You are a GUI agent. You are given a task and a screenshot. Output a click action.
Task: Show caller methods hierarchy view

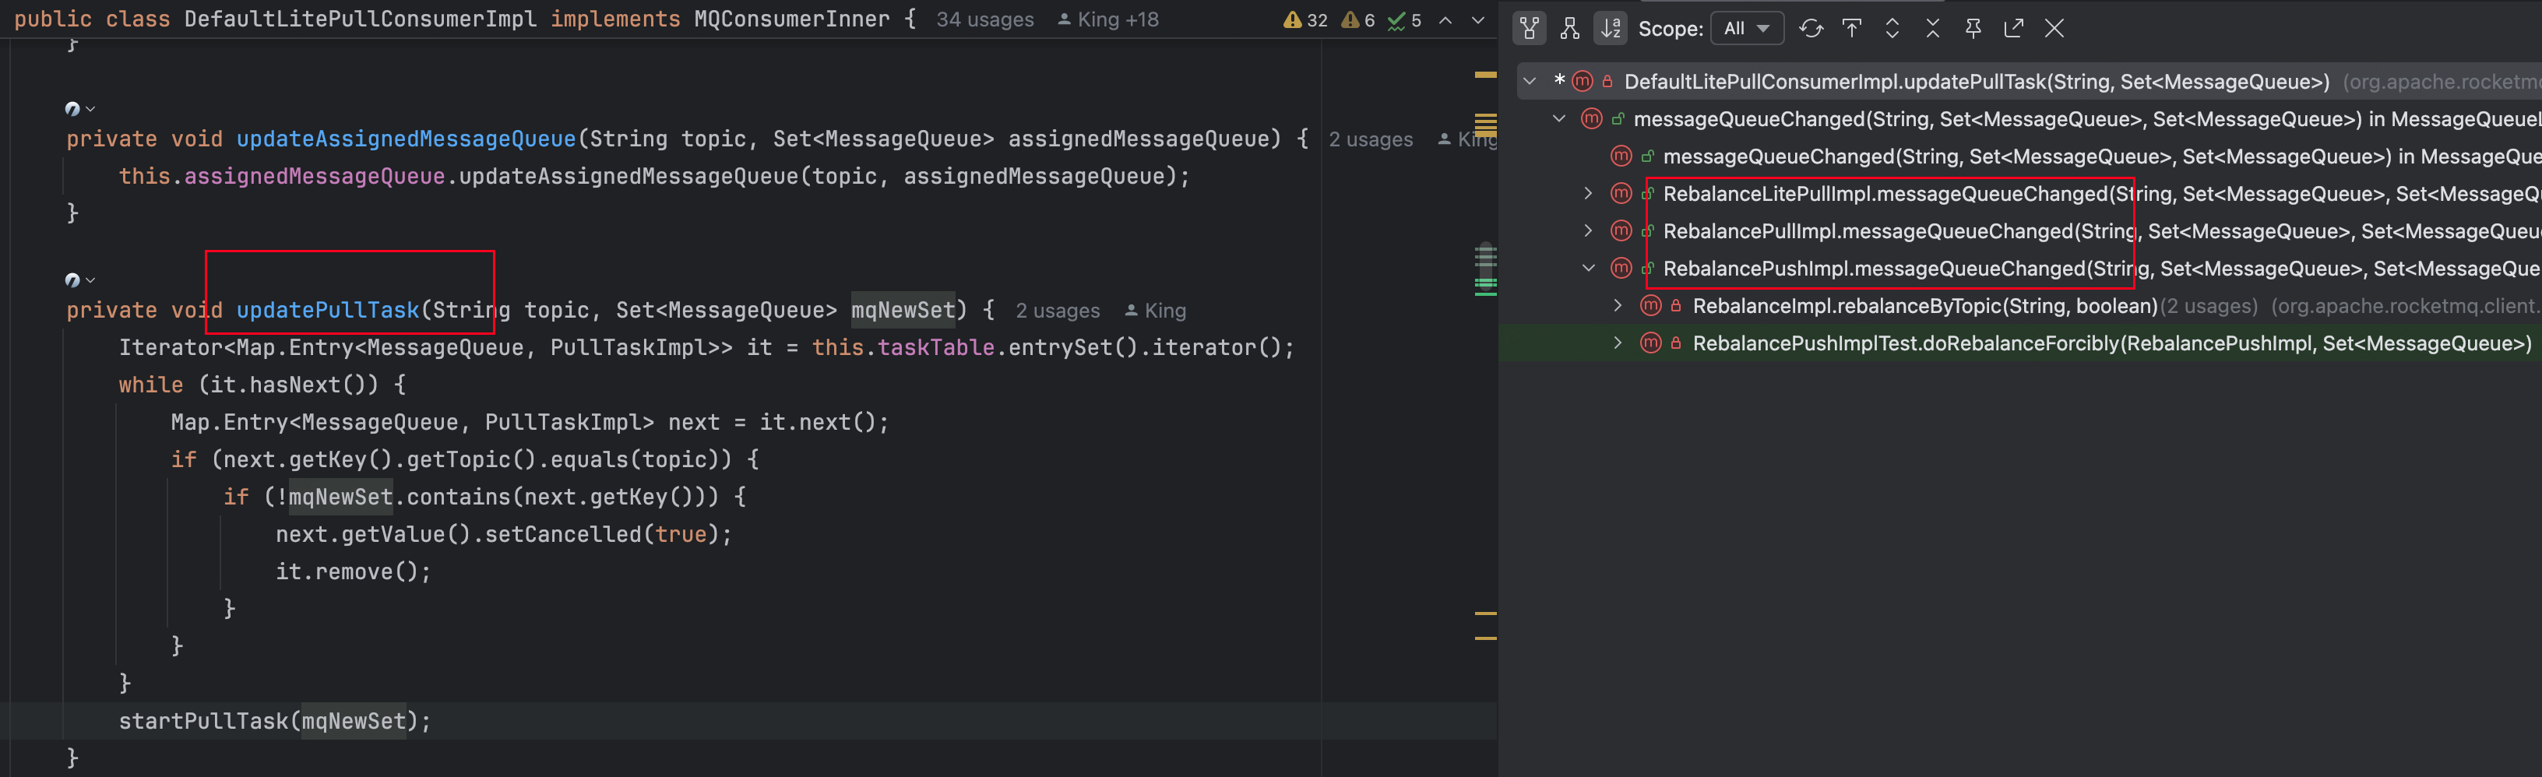[1530, 29]
